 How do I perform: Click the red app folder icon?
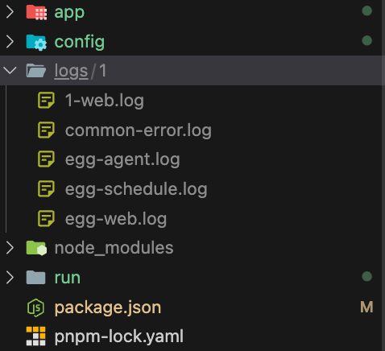point(36,12)
